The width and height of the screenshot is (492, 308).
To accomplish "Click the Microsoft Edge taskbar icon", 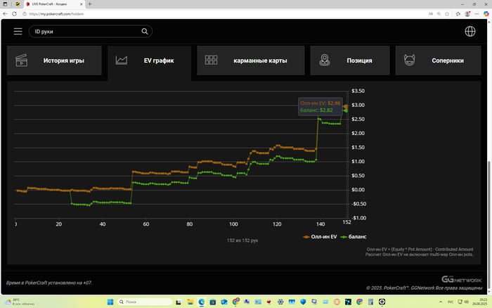I will point(202,302).
